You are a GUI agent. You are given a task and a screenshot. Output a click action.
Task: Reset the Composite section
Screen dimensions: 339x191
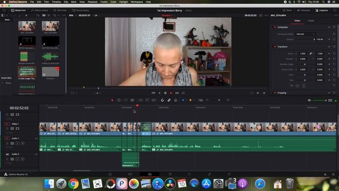click(334, 27)
